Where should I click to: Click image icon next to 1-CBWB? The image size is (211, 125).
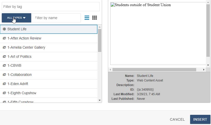click(4, 66)
